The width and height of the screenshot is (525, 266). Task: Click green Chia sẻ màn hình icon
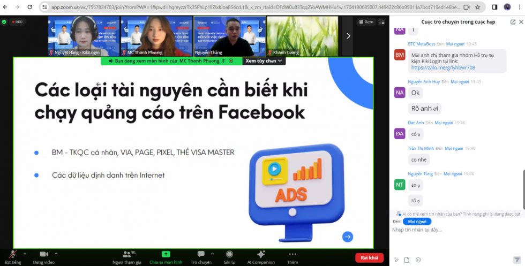pos(166,254)
